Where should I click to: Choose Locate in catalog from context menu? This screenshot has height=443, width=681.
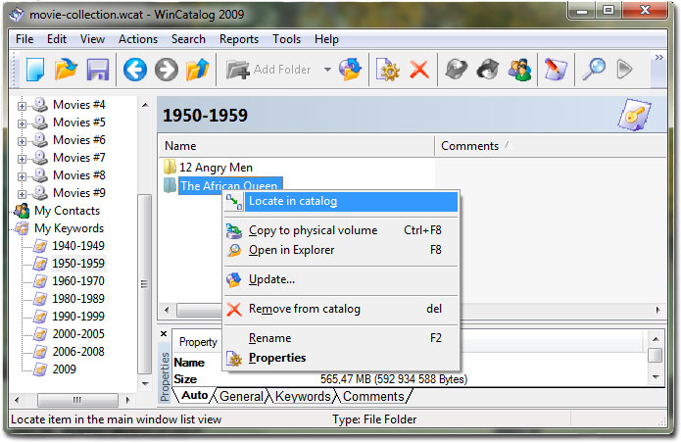pos(341,202)
